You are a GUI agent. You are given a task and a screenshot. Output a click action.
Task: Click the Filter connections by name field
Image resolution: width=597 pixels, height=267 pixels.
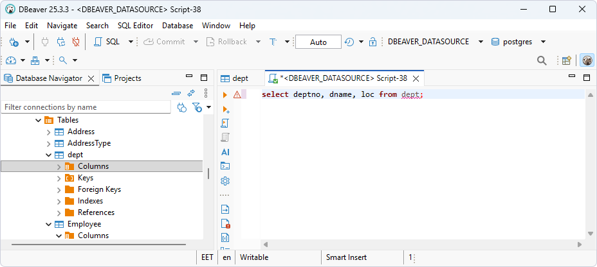[x=86, y=107]
